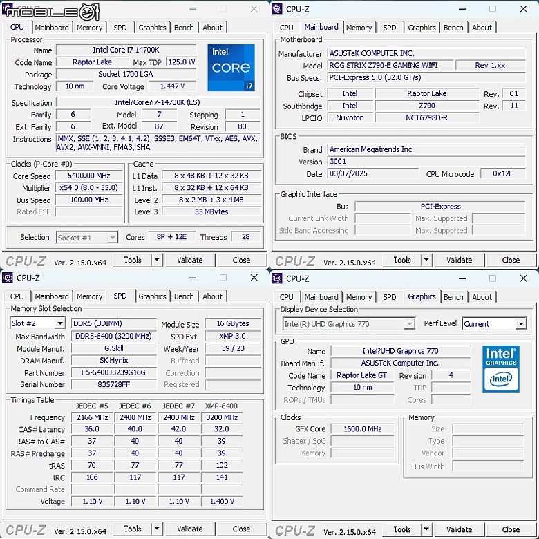Click Close button in the Graphics window
The image size is (539, 539).
[x=511, y=529]
